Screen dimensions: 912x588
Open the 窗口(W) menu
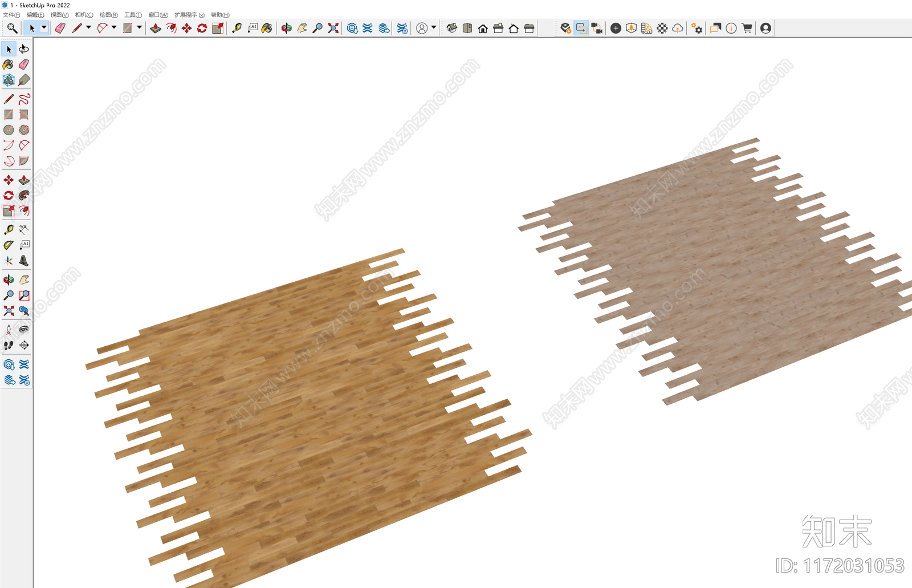(158, 15)
